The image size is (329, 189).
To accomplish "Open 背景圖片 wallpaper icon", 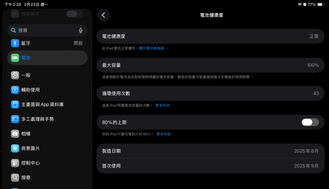I will click(x=15, y=148).
